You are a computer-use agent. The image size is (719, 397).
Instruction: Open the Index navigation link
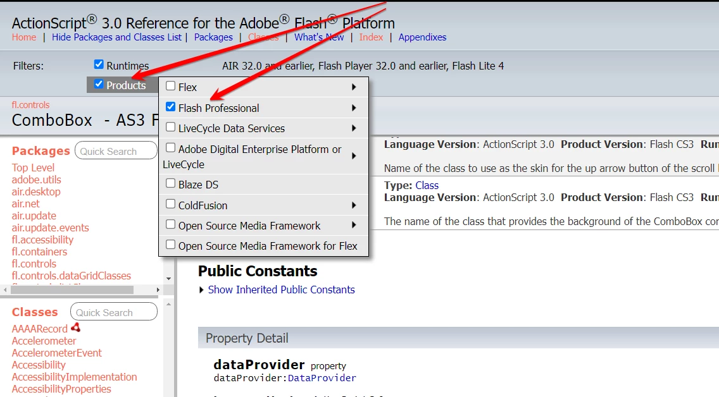click(x=371, y=37)
